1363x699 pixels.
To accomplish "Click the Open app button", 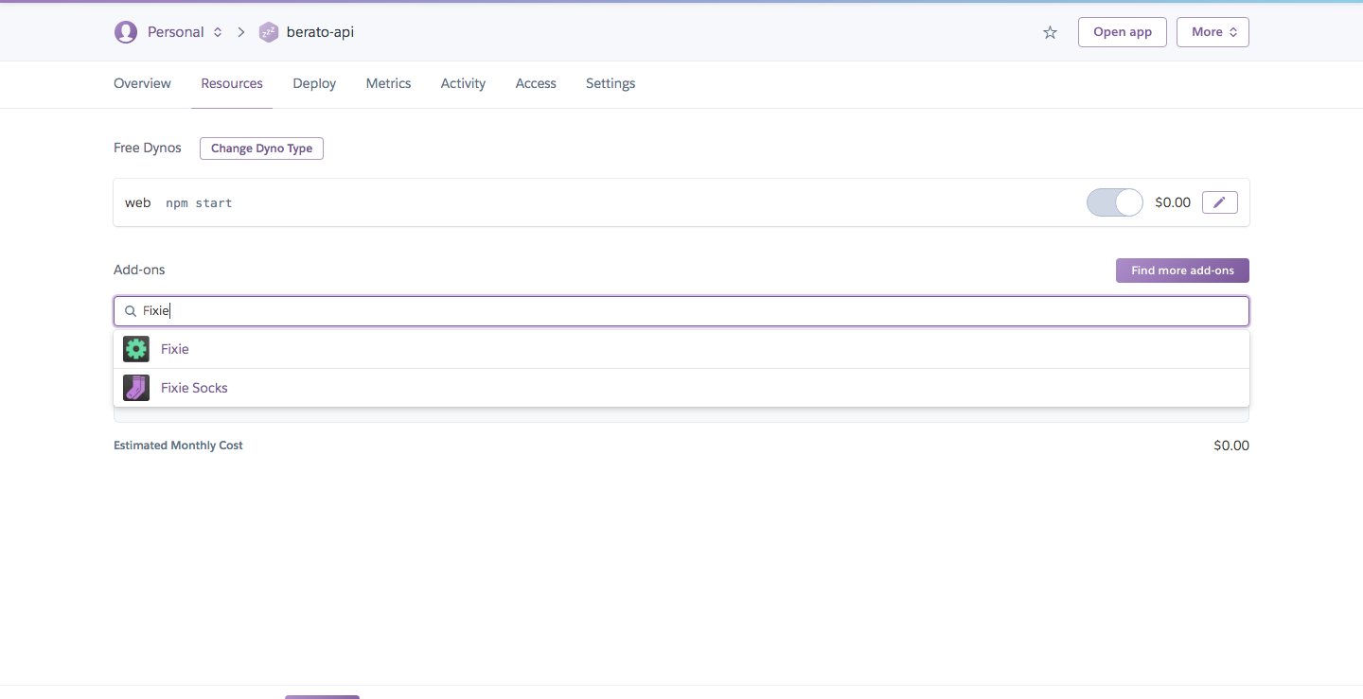I will [1123, 32].
